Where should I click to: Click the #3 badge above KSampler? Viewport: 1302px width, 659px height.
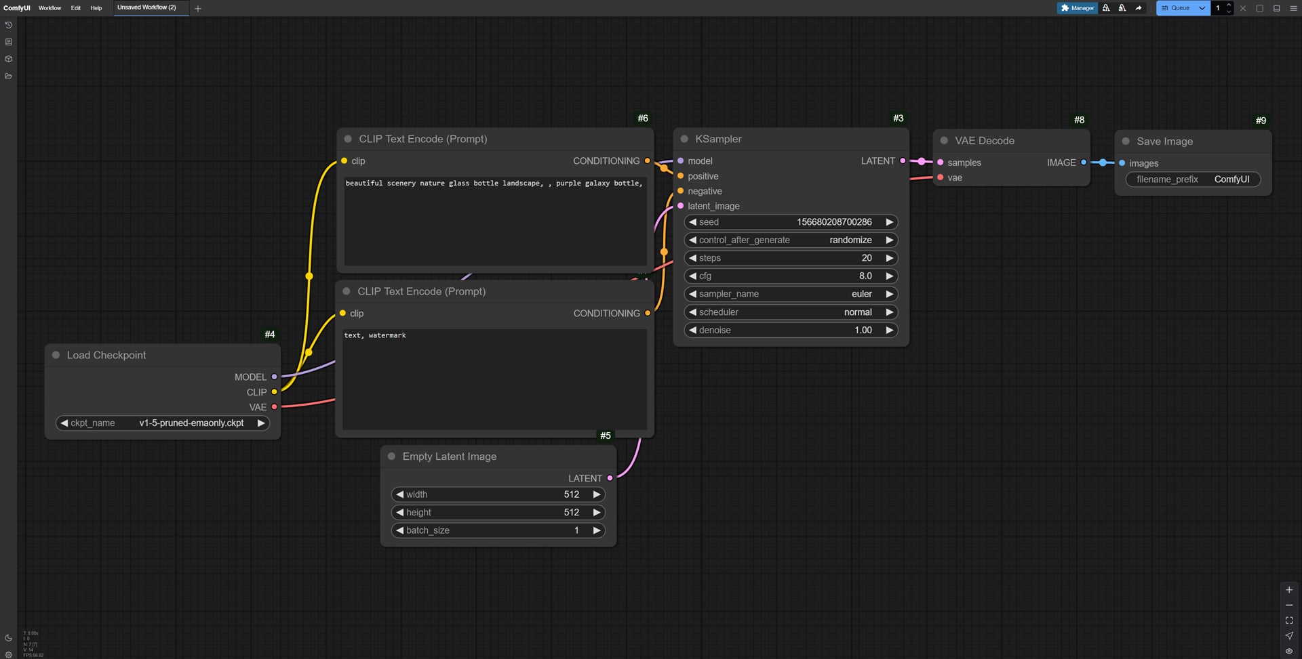[x=898, y=119]
